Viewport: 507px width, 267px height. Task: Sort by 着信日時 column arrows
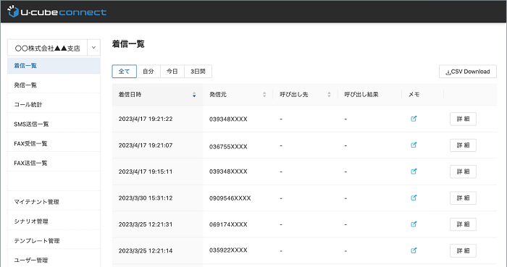coord(194,95)
